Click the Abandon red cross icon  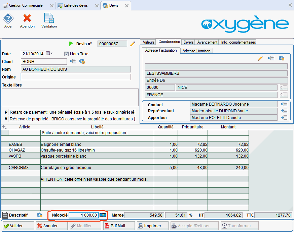pyautogui.click(x=27, y=18)
